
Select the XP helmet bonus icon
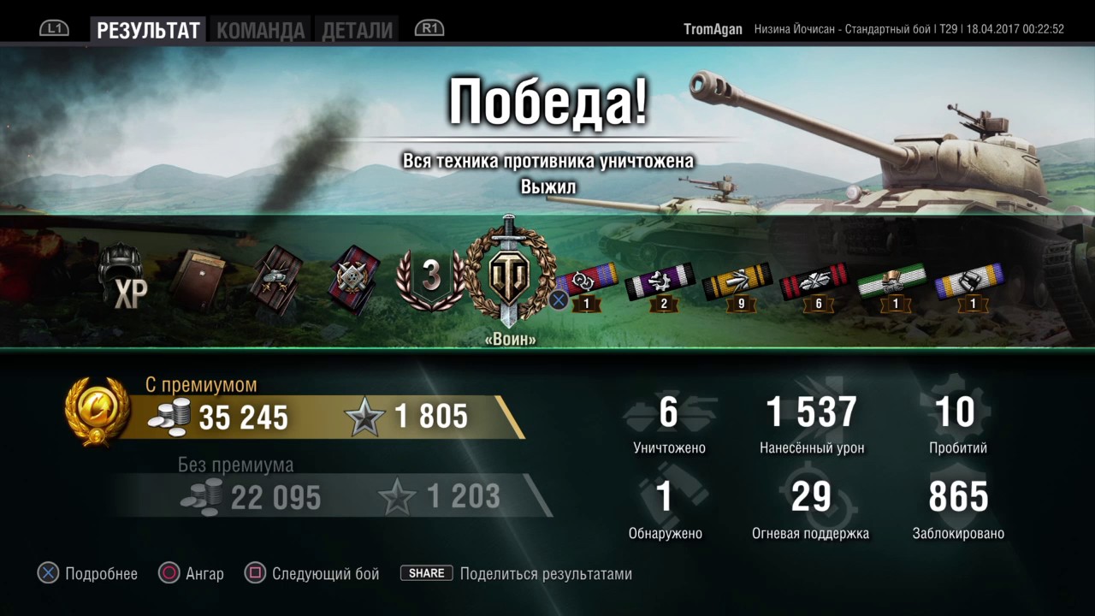click(122, 276)
